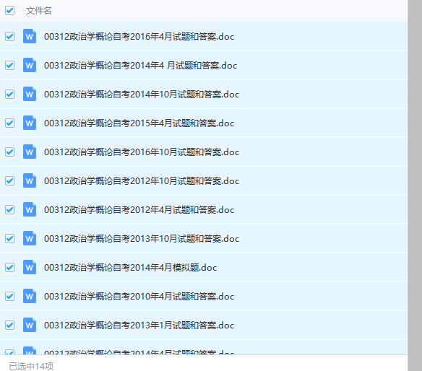Click the 已选中14项 status text
Screen dimensions: 422x371
31,366
